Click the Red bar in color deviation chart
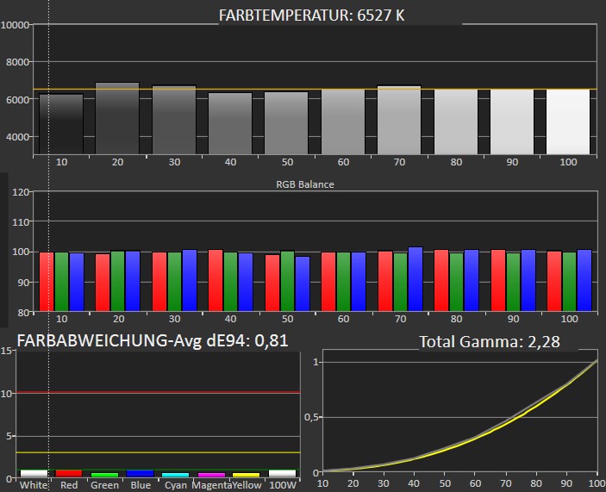The image size is (606, 492). (x=68, y=473)
